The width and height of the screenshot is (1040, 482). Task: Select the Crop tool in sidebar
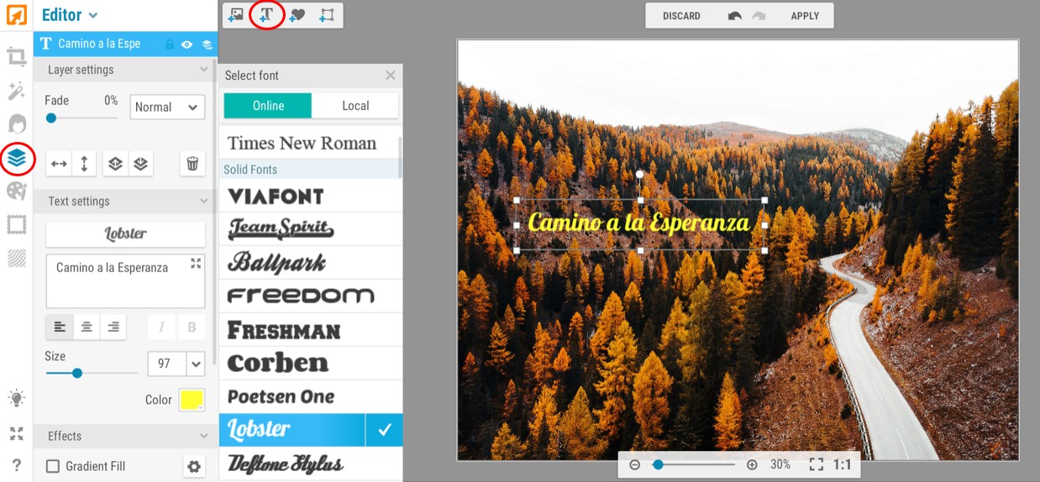coord(16,57)
